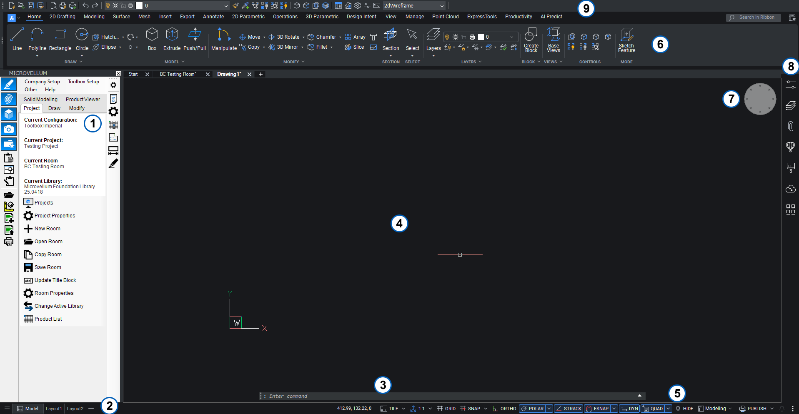The height and width of the screenshot is (414, 799).
Task: Open the Annotate ribbon tab
Action: point(213,17)
